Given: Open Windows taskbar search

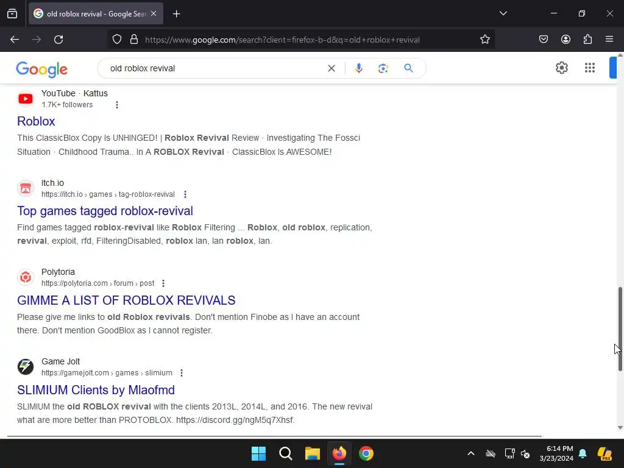Looking at the screenshot, I should pos(286,453).
